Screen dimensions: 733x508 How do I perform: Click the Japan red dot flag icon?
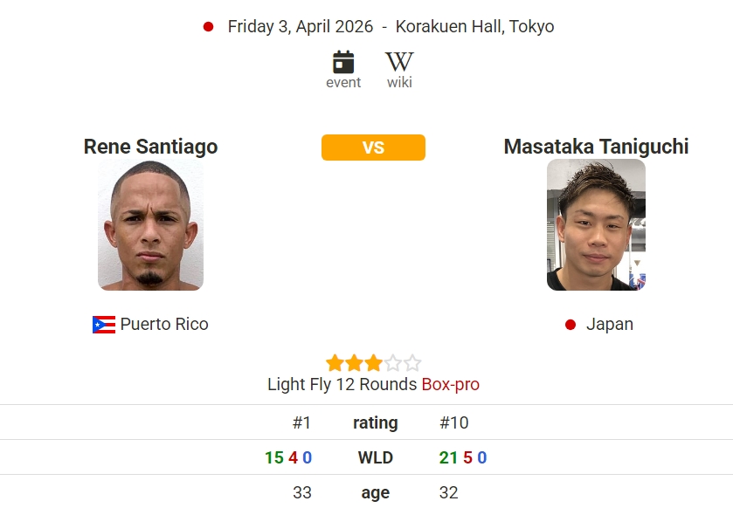click(569, 324)
